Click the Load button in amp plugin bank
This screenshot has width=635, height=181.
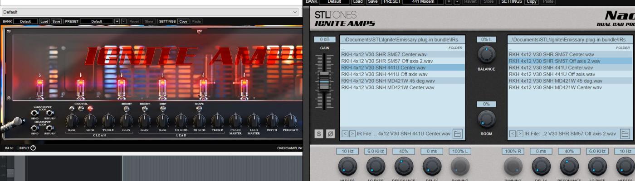click(44, 21)
